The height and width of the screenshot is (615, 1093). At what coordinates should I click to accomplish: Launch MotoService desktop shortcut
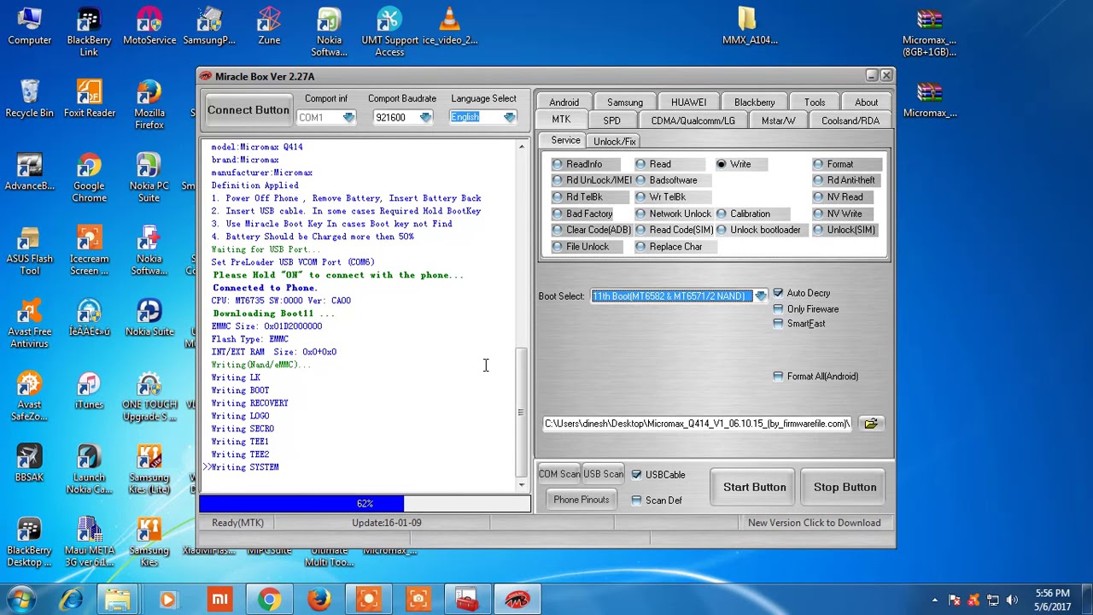149,26
